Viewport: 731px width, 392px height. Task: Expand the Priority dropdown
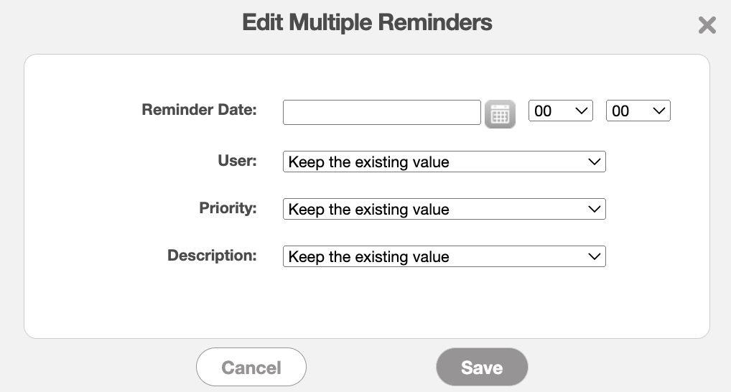pos(444,209)
